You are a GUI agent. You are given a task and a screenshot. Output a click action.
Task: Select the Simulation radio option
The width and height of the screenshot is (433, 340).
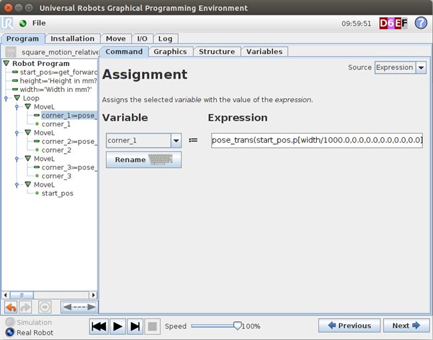point(9,323)
